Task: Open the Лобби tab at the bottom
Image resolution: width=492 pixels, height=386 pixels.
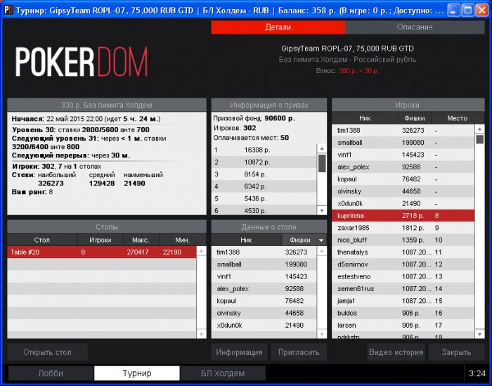Action: coord(51,373)
